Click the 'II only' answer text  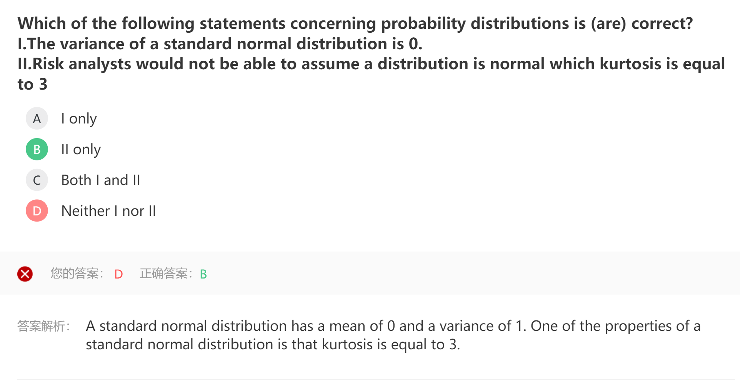coord(81,149)
